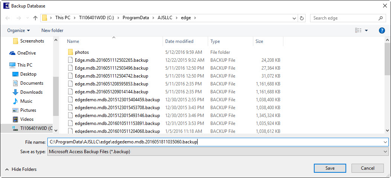Click the New folder toolbar button
This screenshot has width=391, height=178.
click(52, 30)
